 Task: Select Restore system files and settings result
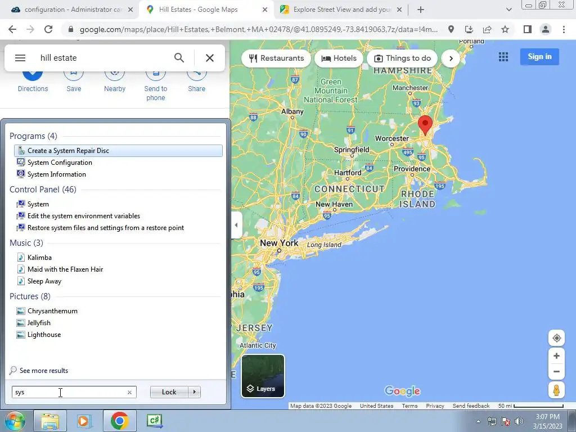tap(118, 228)
